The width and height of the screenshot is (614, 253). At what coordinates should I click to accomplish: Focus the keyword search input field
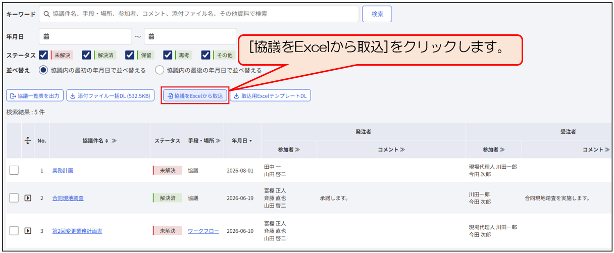coord(199,14)
